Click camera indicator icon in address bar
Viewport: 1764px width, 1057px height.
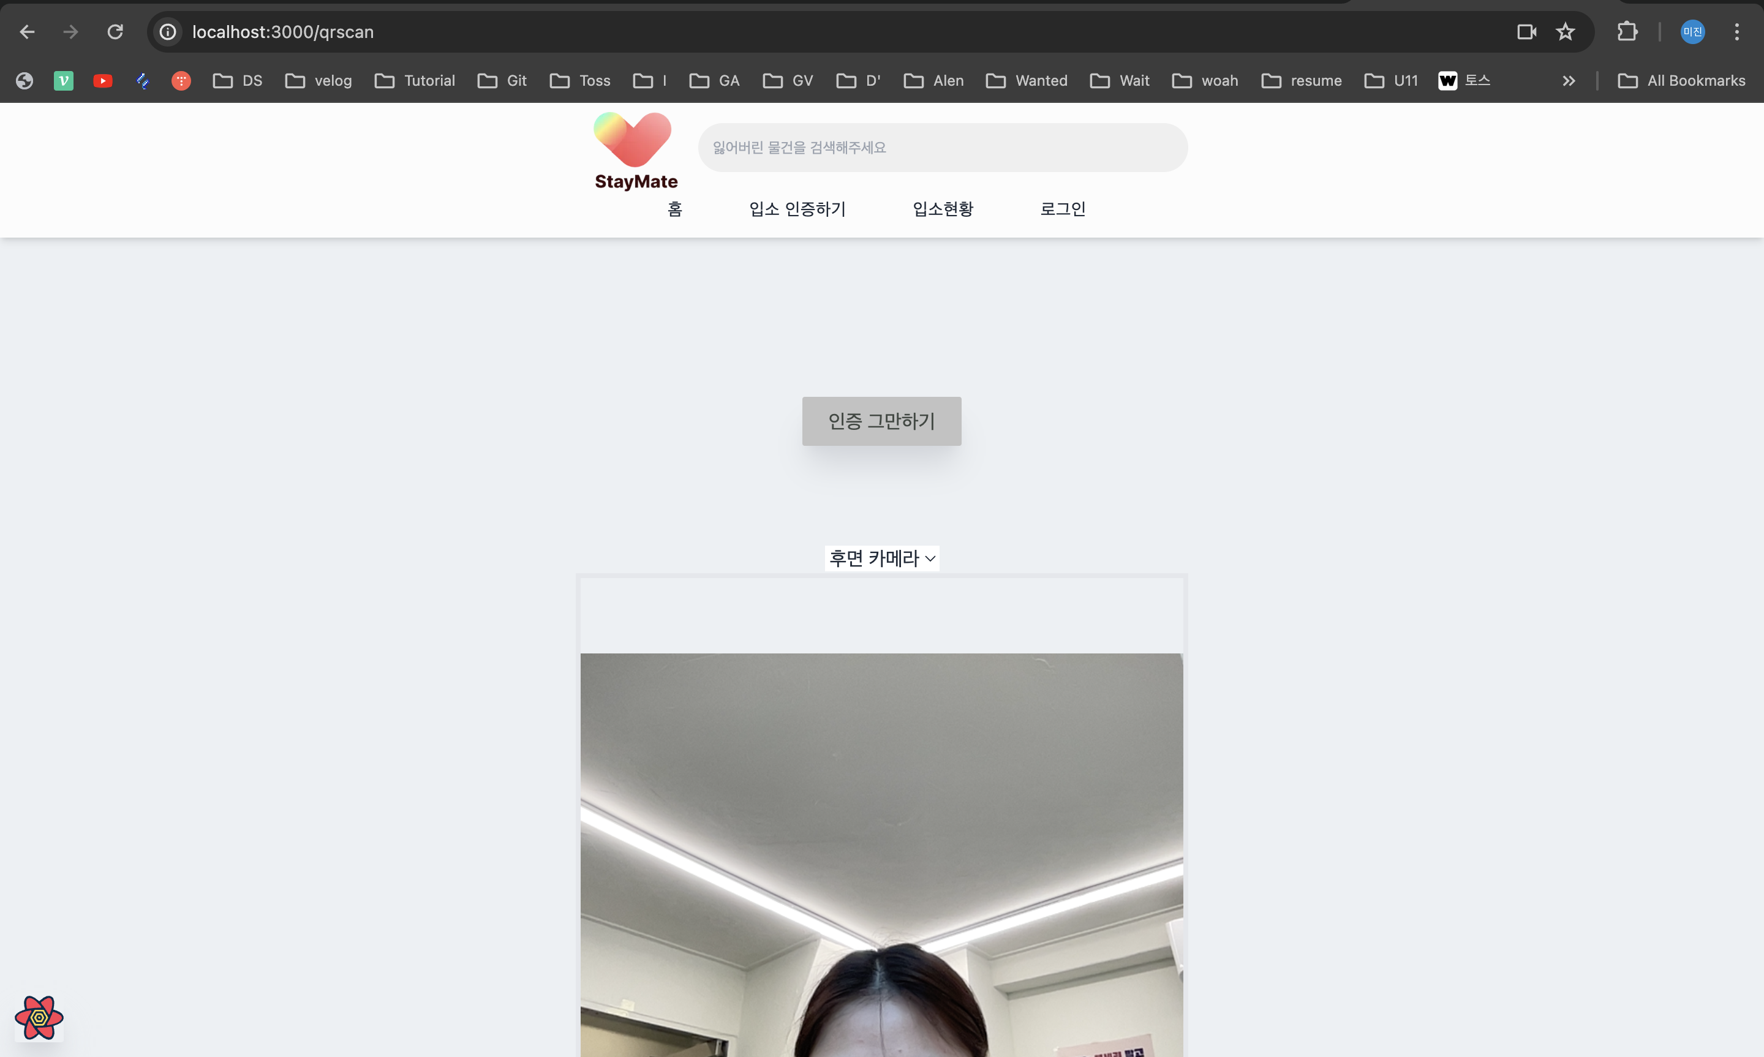tap(1525, 32)
